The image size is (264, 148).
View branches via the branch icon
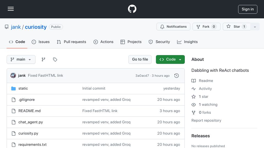pyautogui.click(x=43, y=59)
